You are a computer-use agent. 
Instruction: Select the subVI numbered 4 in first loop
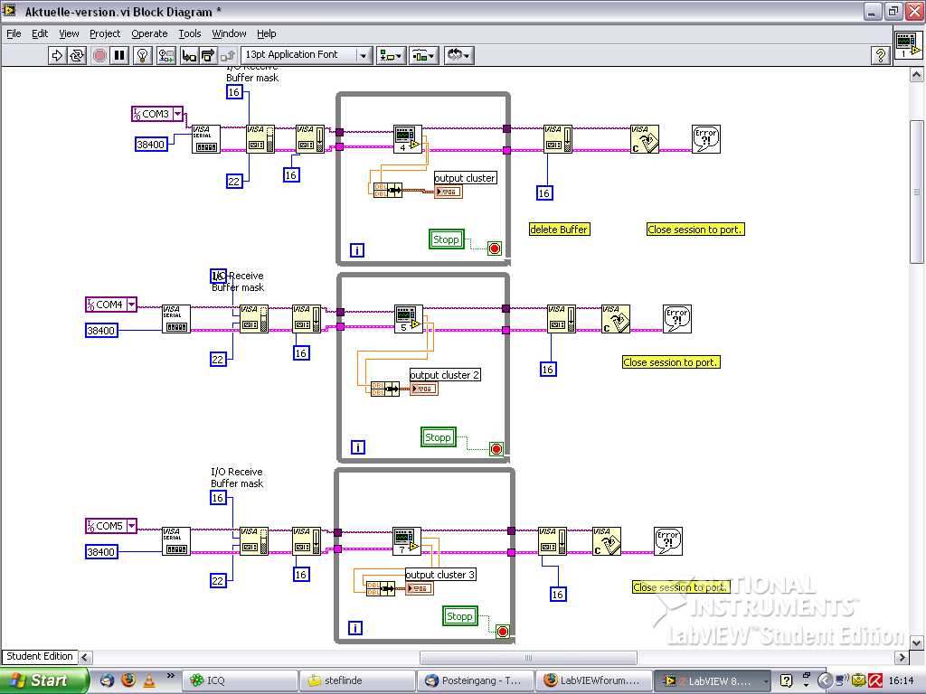[408, 139]
